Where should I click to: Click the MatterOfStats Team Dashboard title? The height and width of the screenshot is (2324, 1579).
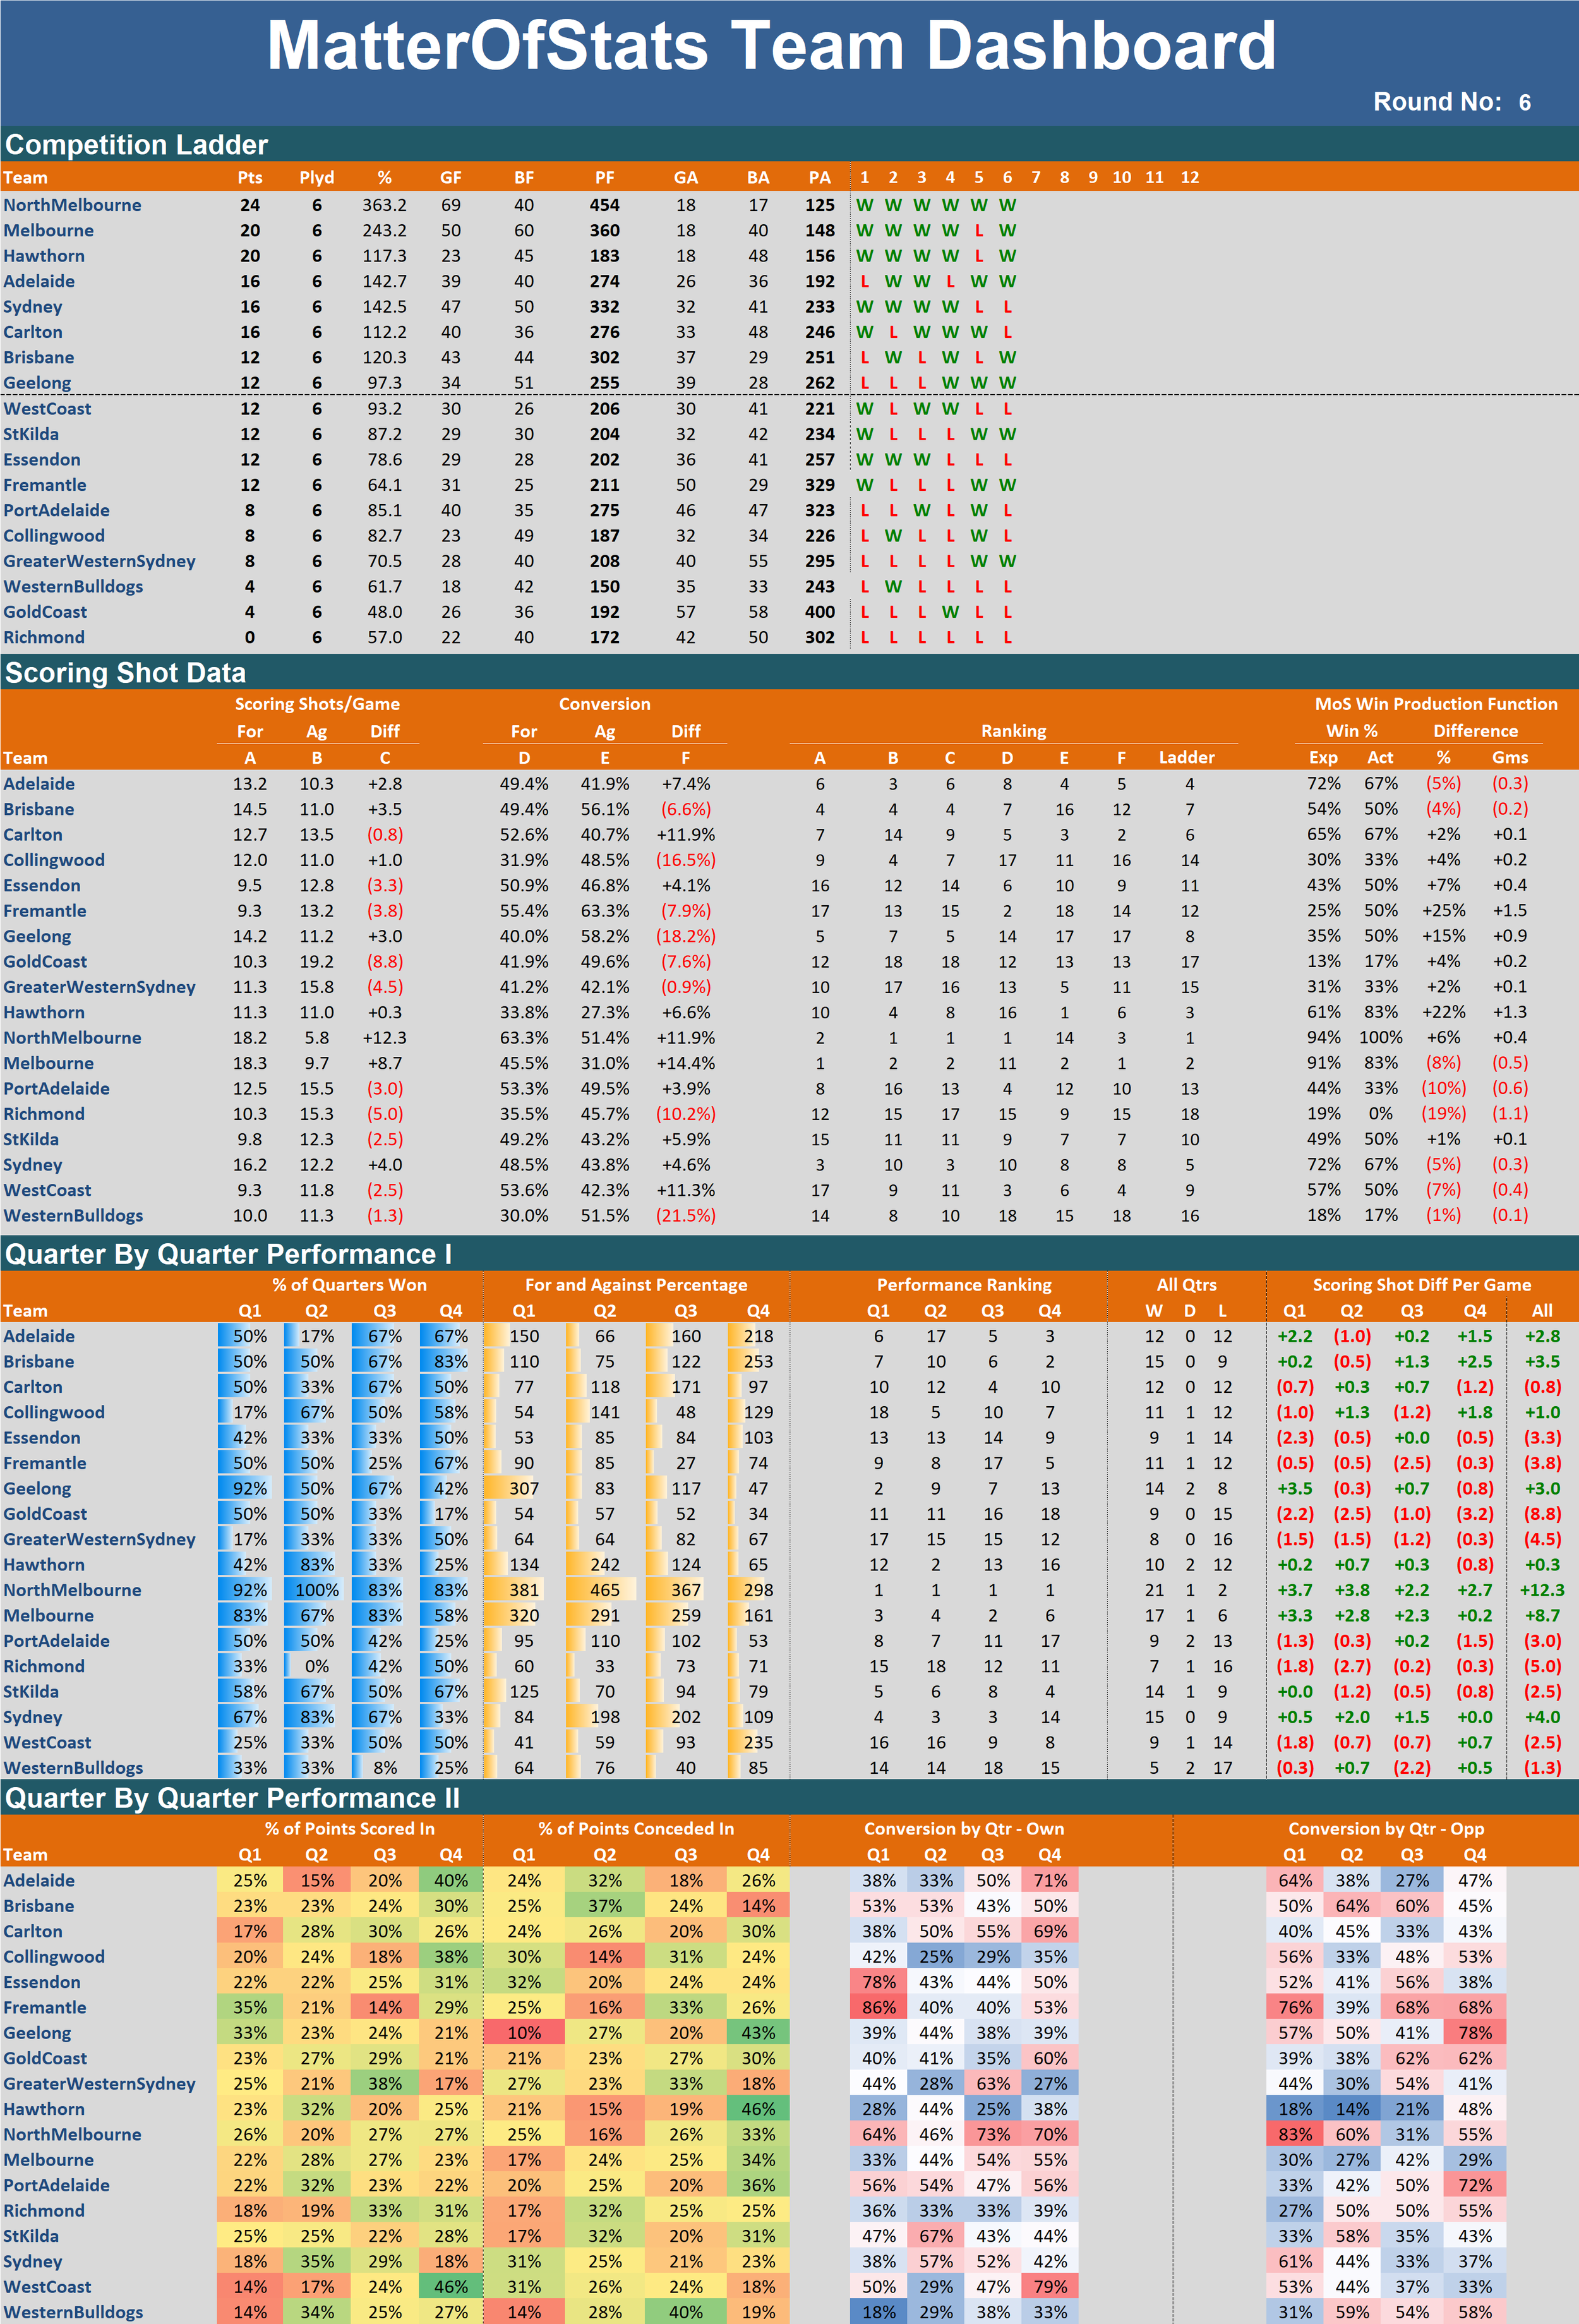(771, 46)
